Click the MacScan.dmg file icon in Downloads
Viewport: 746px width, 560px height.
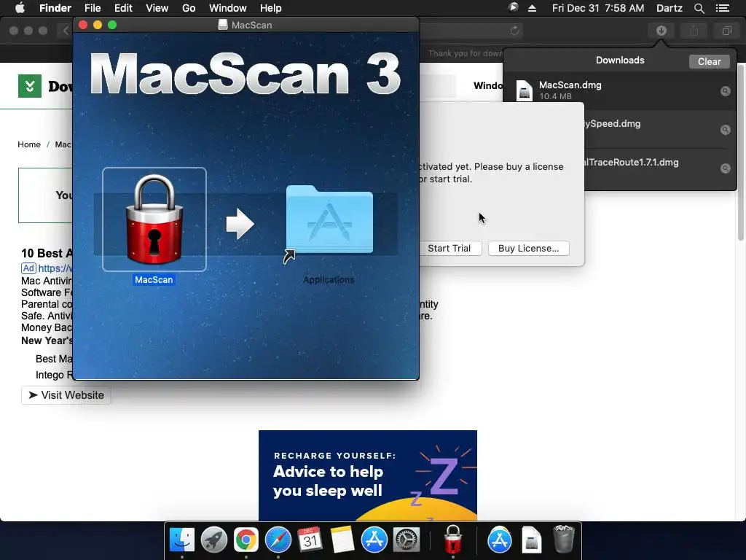(525, 90)
